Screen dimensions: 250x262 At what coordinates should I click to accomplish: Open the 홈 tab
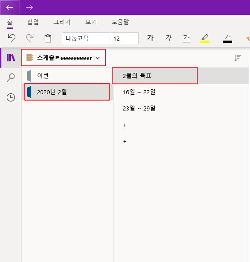10,22
